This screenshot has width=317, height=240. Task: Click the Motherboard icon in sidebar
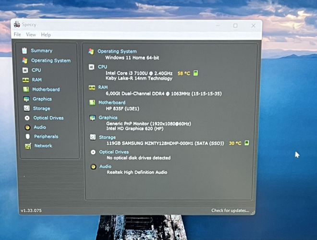26,89
